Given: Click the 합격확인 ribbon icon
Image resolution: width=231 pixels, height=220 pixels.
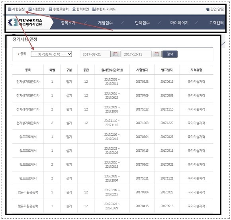Looking at the screenshot, I should (x=74, y=9).
